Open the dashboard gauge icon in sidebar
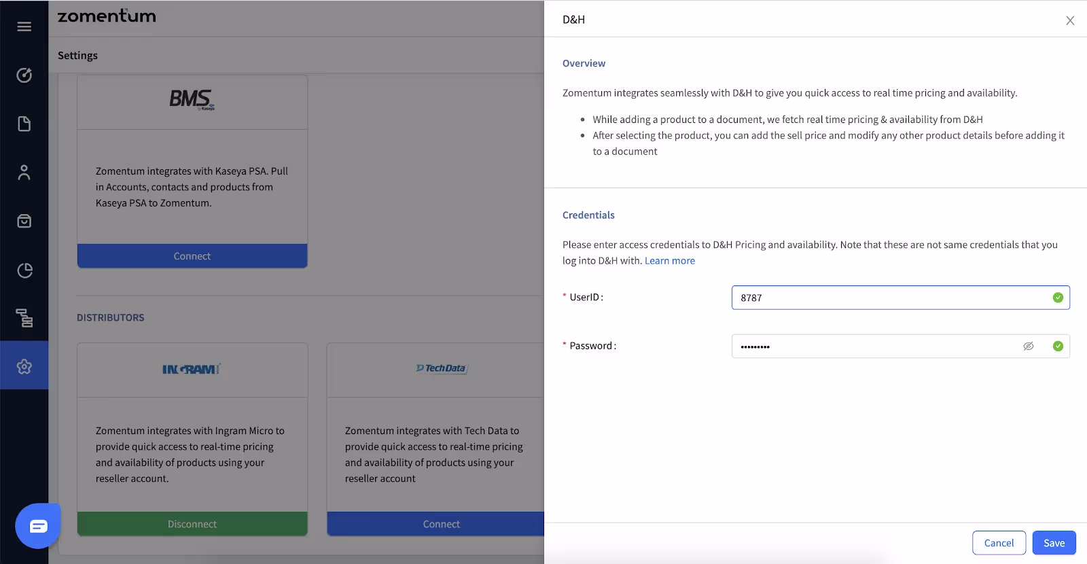1087x564 pixels. (24, 75)
